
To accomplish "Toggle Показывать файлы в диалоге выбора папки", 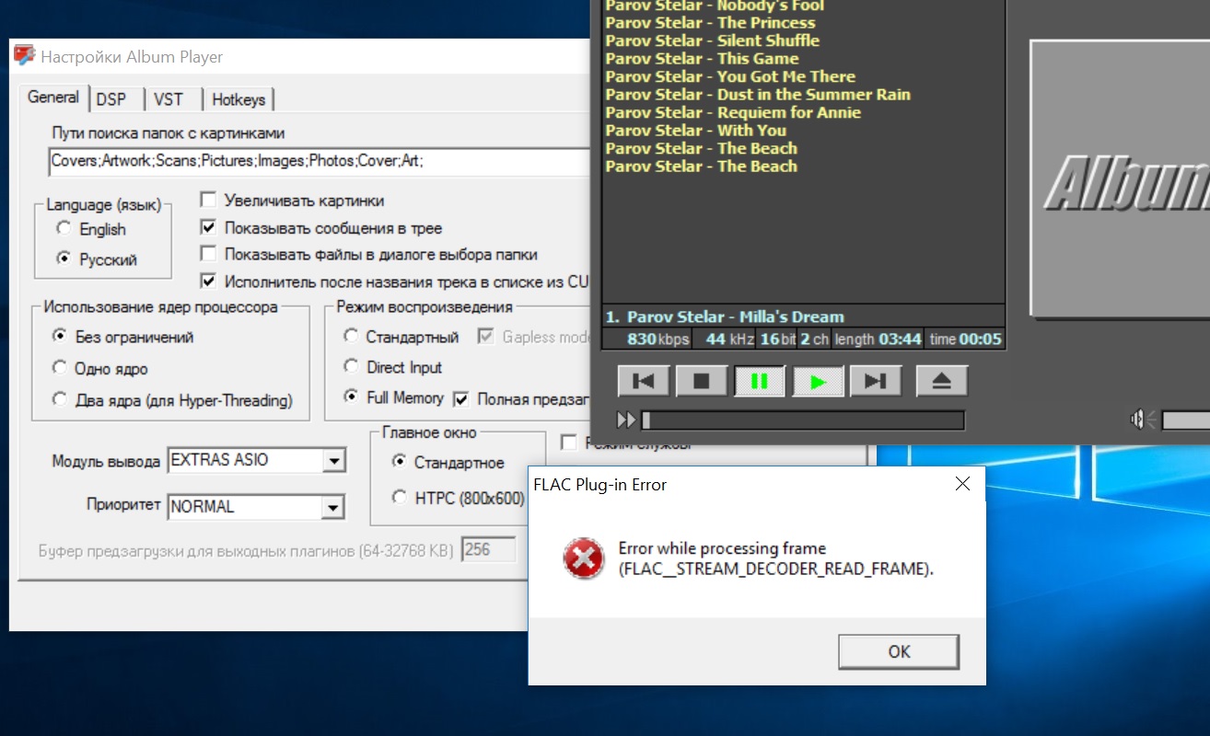I will point(369,255).
